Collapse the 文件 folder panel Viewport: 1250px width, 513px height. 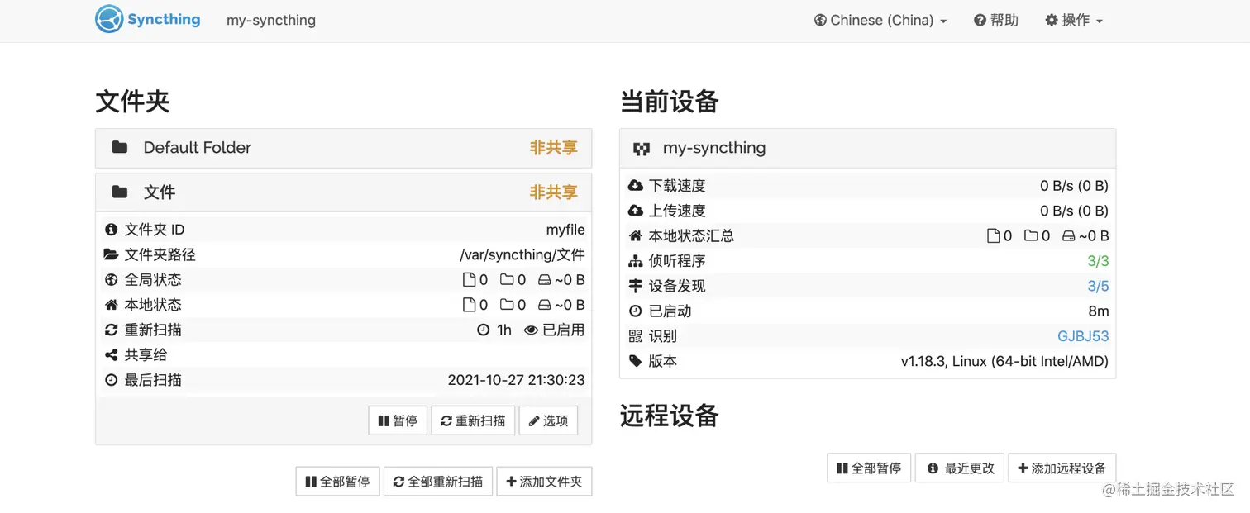point(343,192)
